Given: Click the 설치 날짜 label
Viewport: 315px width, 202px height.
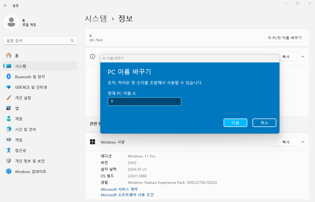Looking at the screenshot, I should point(109,169).
